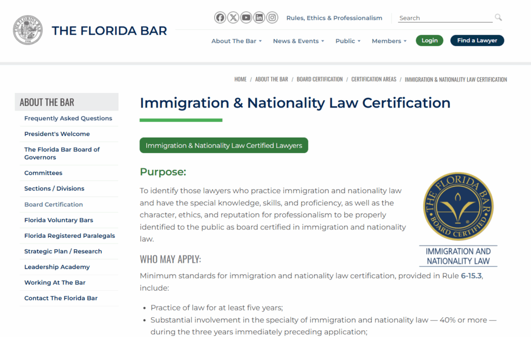
Task: Focus the Search input field
Action: [445, 18]
